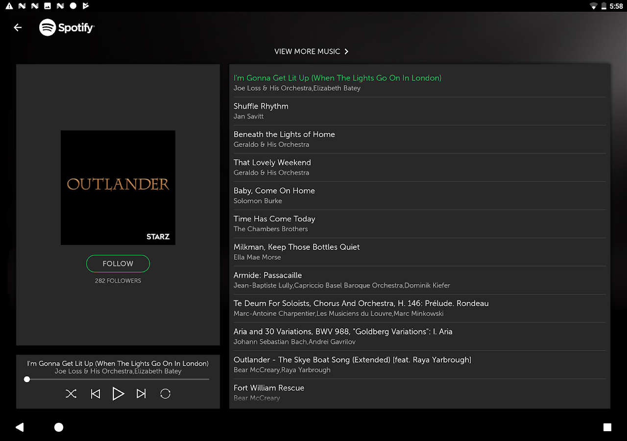Click now-playing song title in the player panel
Screen dimensions: 627x441
118,364
